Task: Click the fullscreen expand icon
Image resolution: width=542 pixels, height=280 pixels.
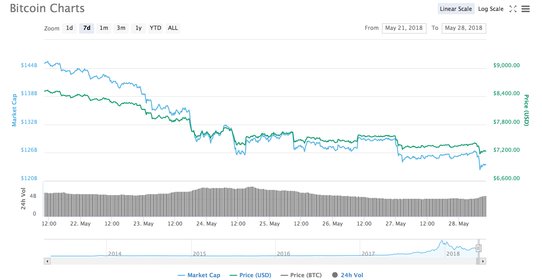Action: (513, 9)
